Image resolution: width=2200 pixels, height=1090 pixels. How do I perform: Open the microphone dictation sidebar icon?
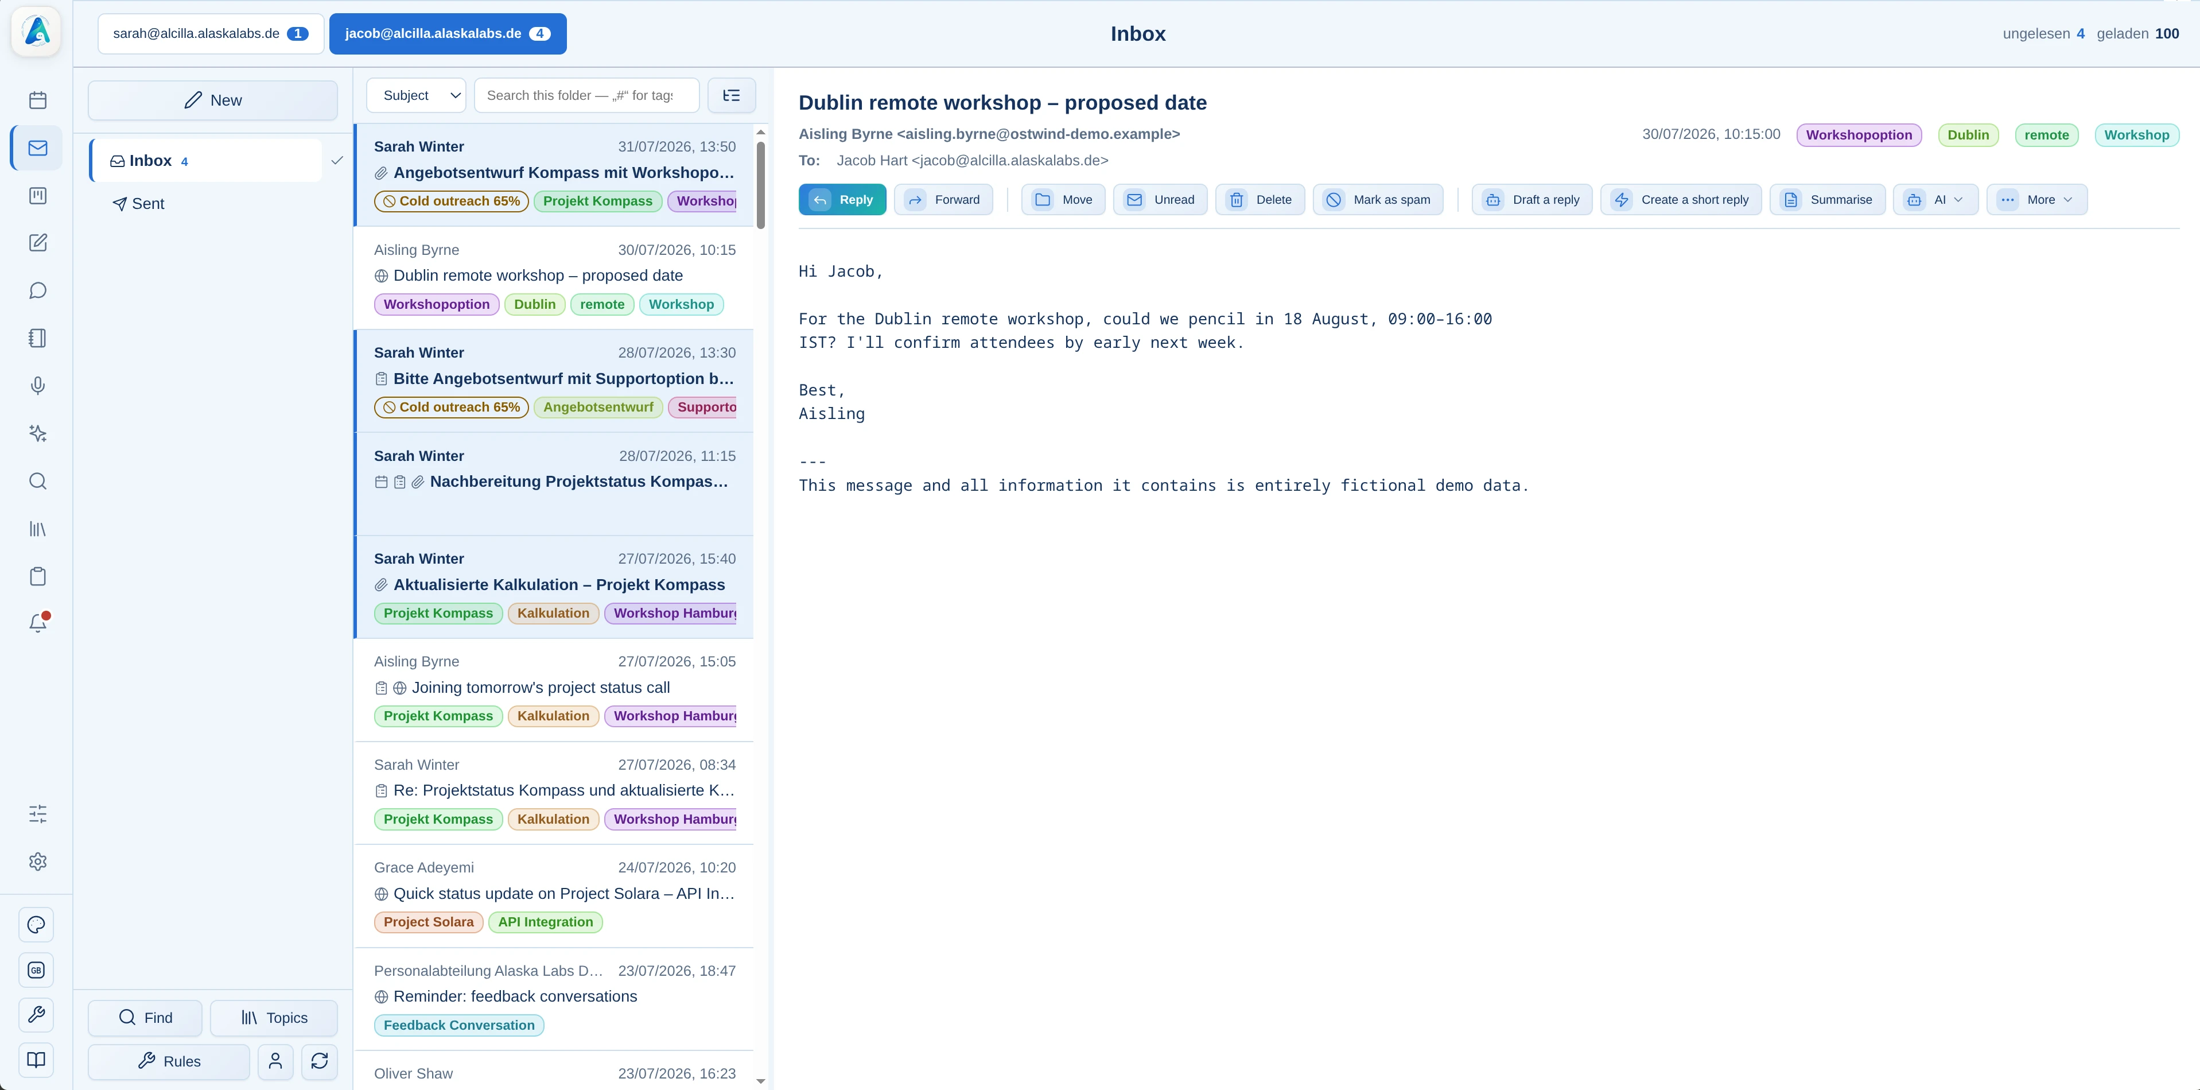37,386
